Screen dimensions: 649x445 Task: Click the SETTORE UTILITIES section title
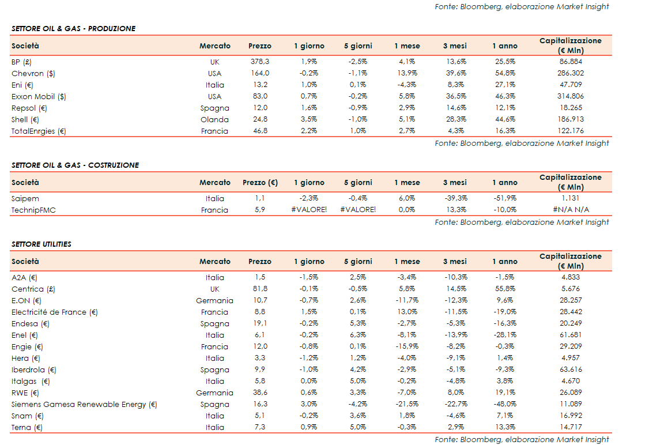pyautogui.click(x=41, y=244)
